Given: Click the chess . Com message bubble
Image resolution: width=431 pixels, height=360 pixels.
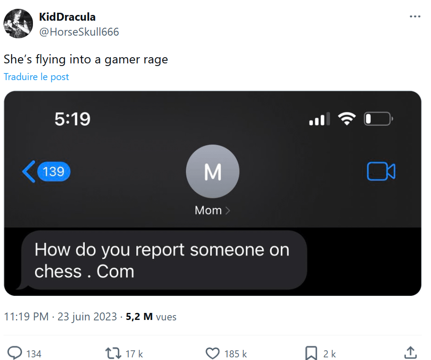Looking at the screenshot, I should tap(162, 261).
